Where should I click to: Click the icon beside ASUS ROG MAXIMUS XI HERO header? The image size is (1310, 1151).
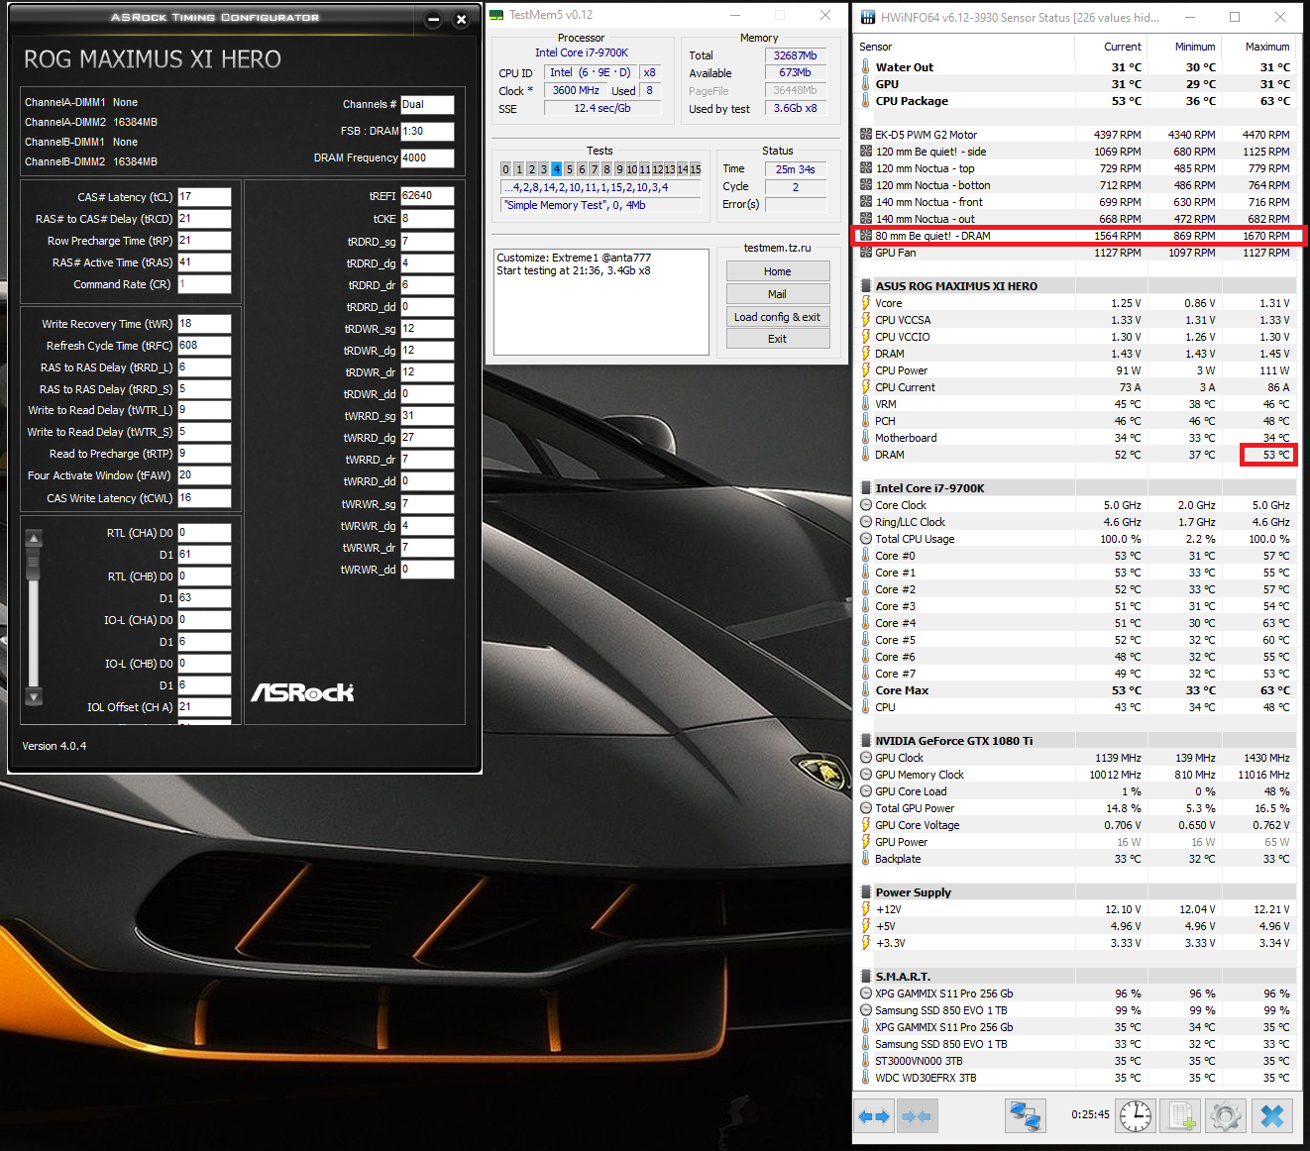pyautogui.click(x=866, y=286)
